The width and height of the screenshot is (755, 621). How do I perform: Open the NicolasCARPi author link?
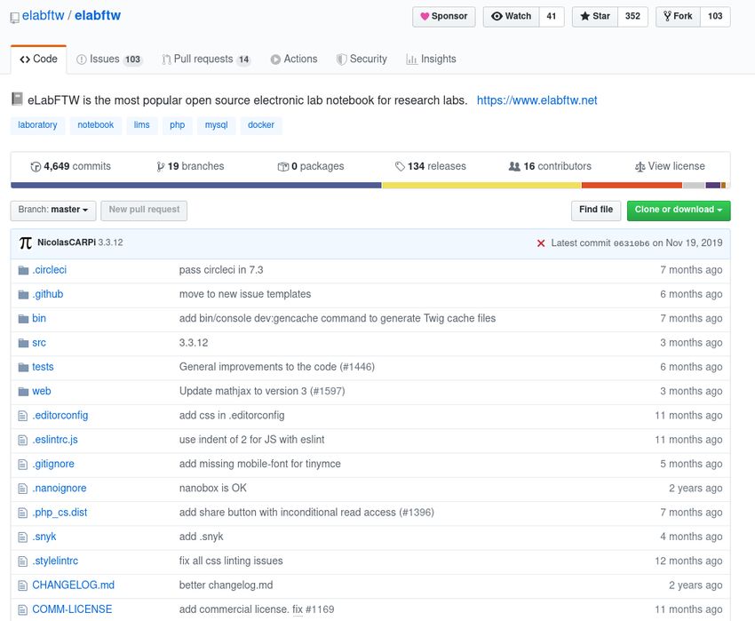click(67, 243)
